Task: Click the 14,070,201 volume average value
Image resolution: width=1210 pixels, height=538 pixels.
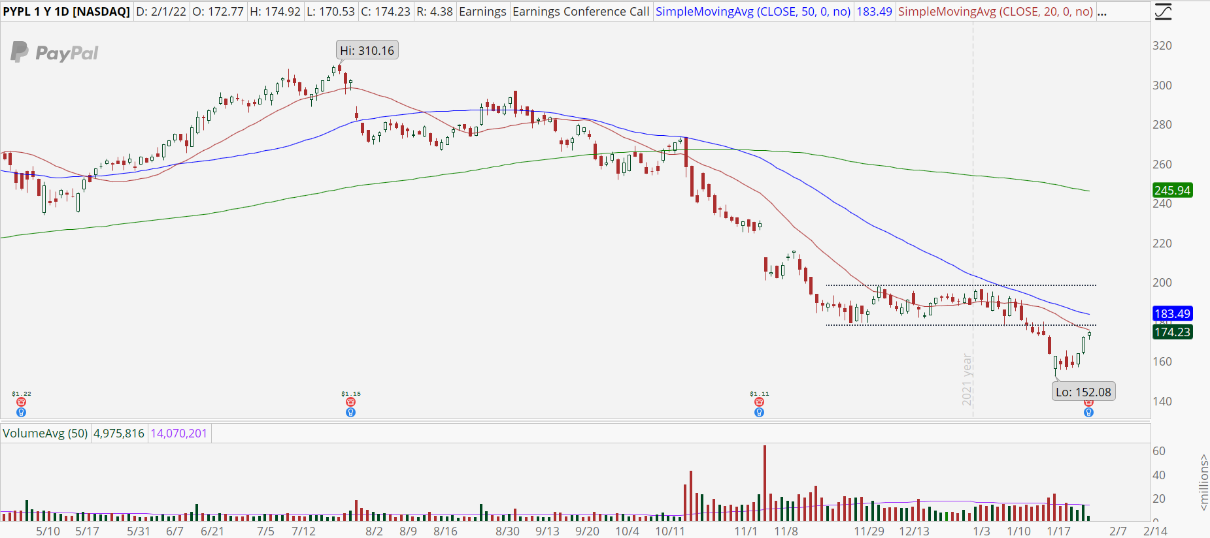Action: (x=178, y=434)
